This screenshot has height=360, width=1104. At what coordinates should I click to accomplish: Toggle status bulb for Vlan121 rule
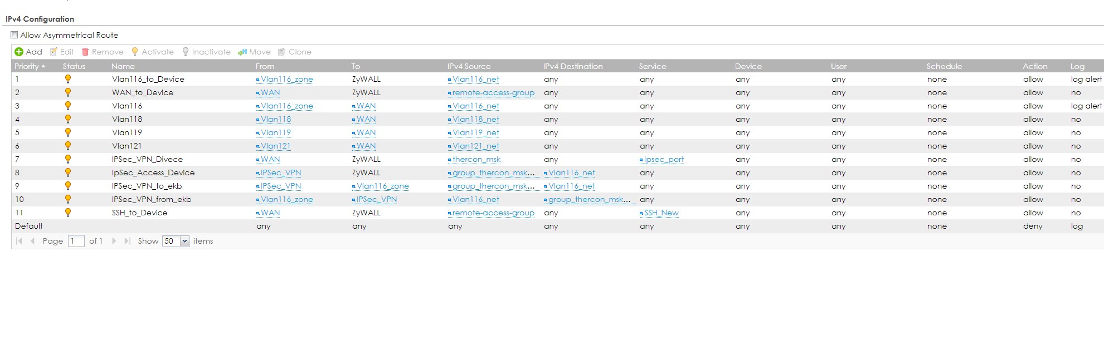pos(68,146)
